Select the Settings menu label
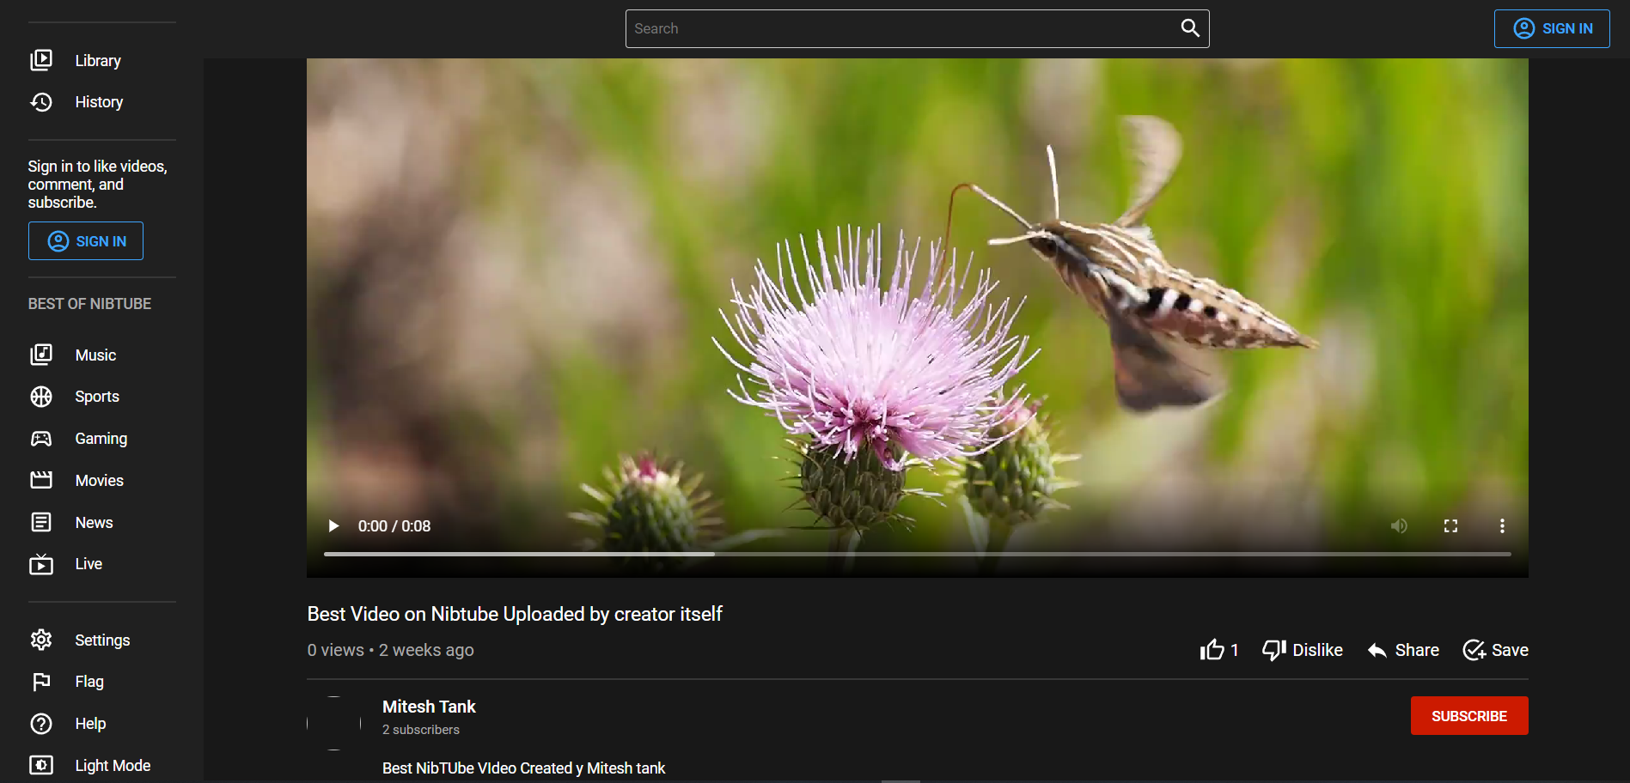 (102, 640)
